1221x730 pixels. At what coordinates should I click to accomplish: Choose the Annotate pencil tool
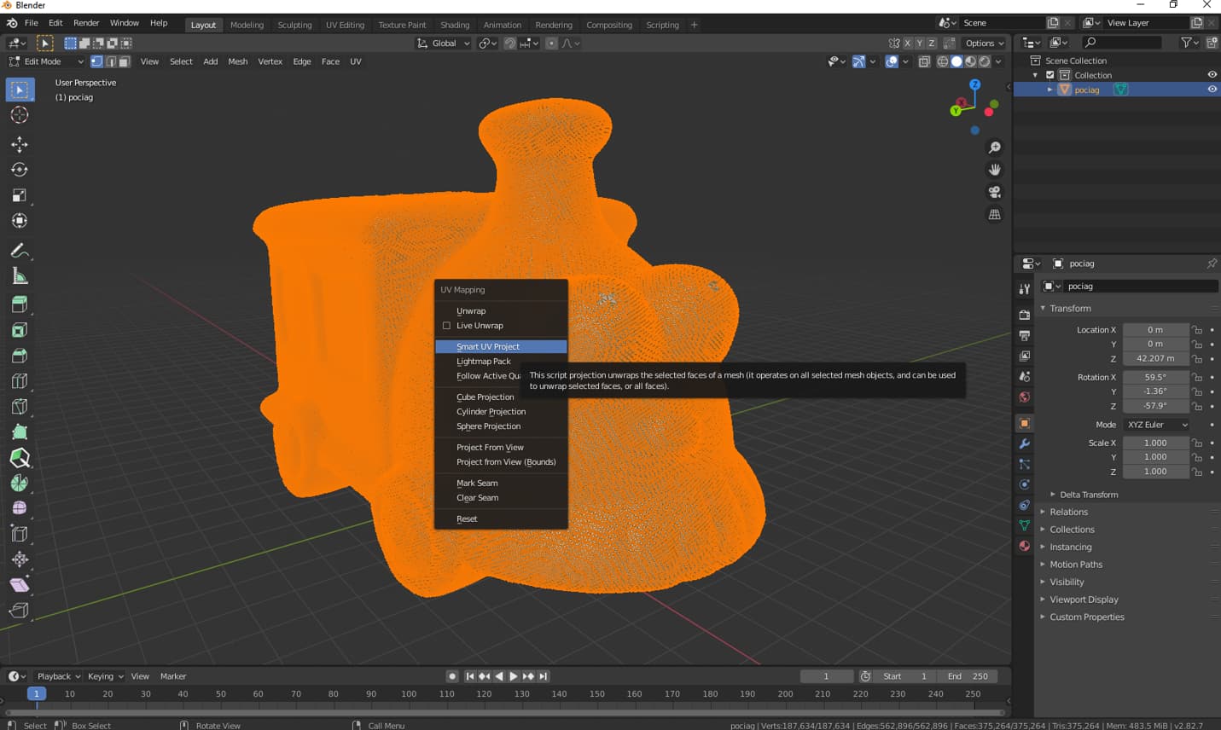click(20, 251)
